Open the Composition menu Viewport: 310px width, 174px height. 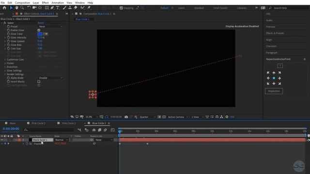(22, 3)
